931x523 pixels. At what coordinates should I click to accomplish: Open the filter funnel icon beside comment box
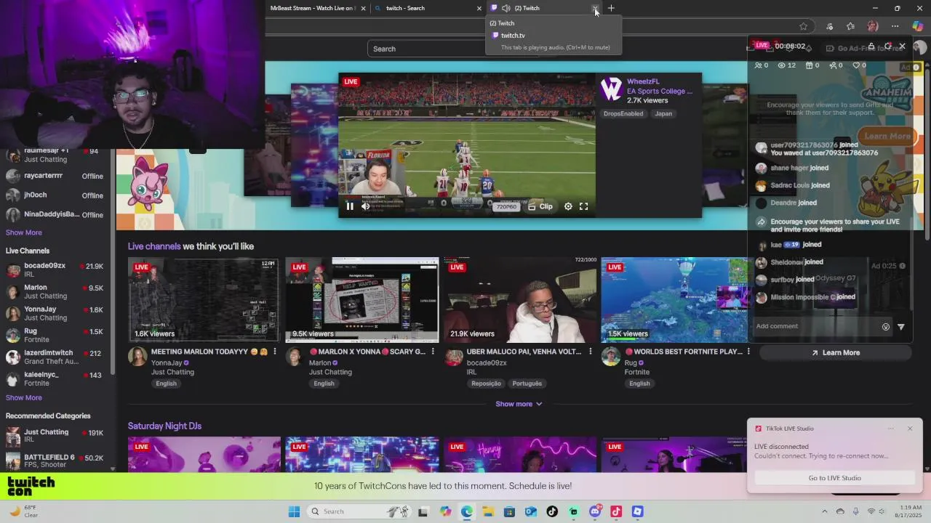pos(901,327)
